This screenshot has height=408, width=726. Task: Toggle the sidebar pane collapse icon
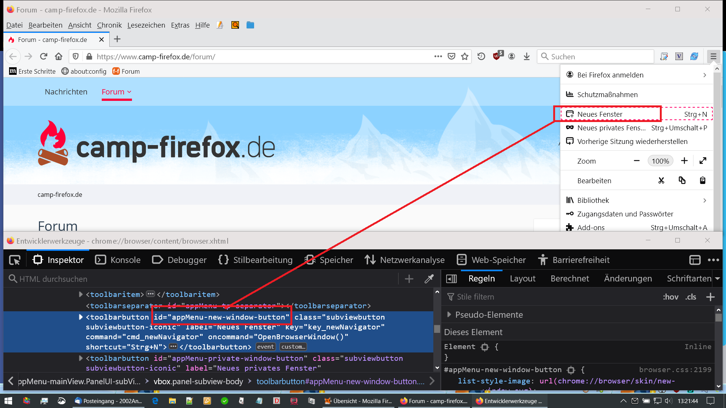pyautogui.click(x=451, y=279)
